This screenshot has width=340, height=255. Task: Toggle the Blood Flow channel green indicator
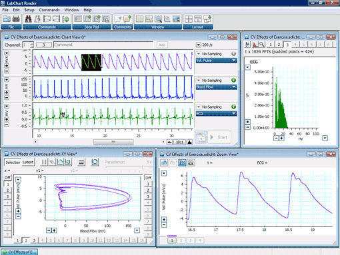tap(233, 81)
